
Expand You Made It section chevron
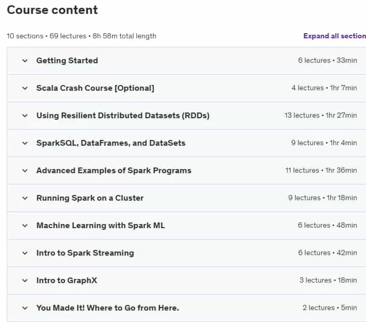(x=25, y=308)
